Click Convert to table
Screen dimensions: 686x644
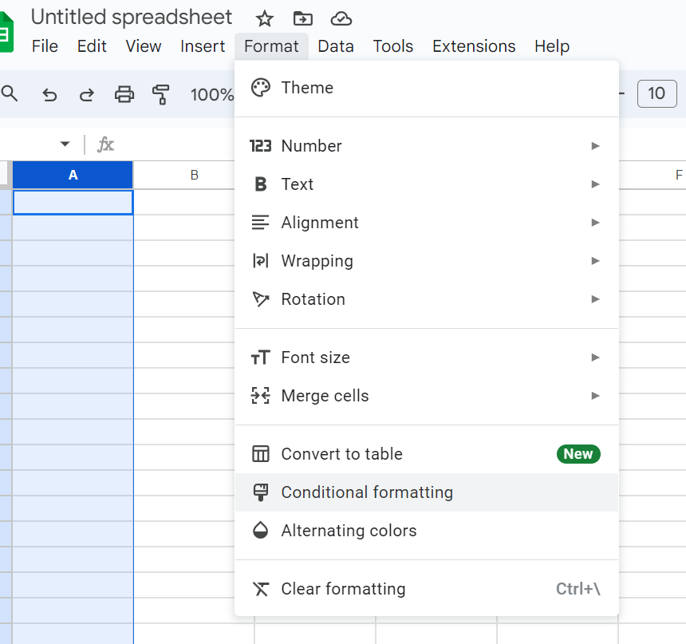point(341,454)
